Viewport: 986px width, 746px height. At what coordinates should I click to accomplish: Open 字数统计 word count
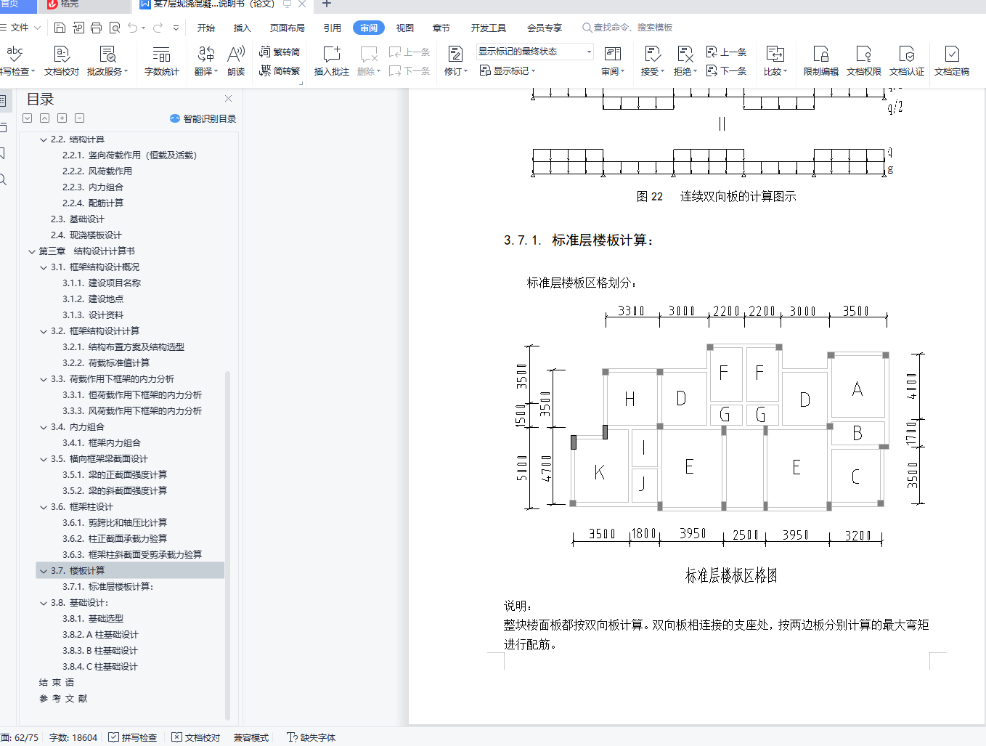161,61
